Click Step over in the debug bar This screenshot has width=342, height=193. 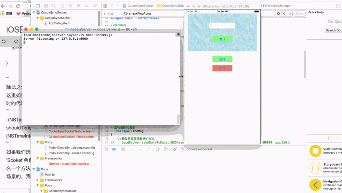click(x=132, y=149)
